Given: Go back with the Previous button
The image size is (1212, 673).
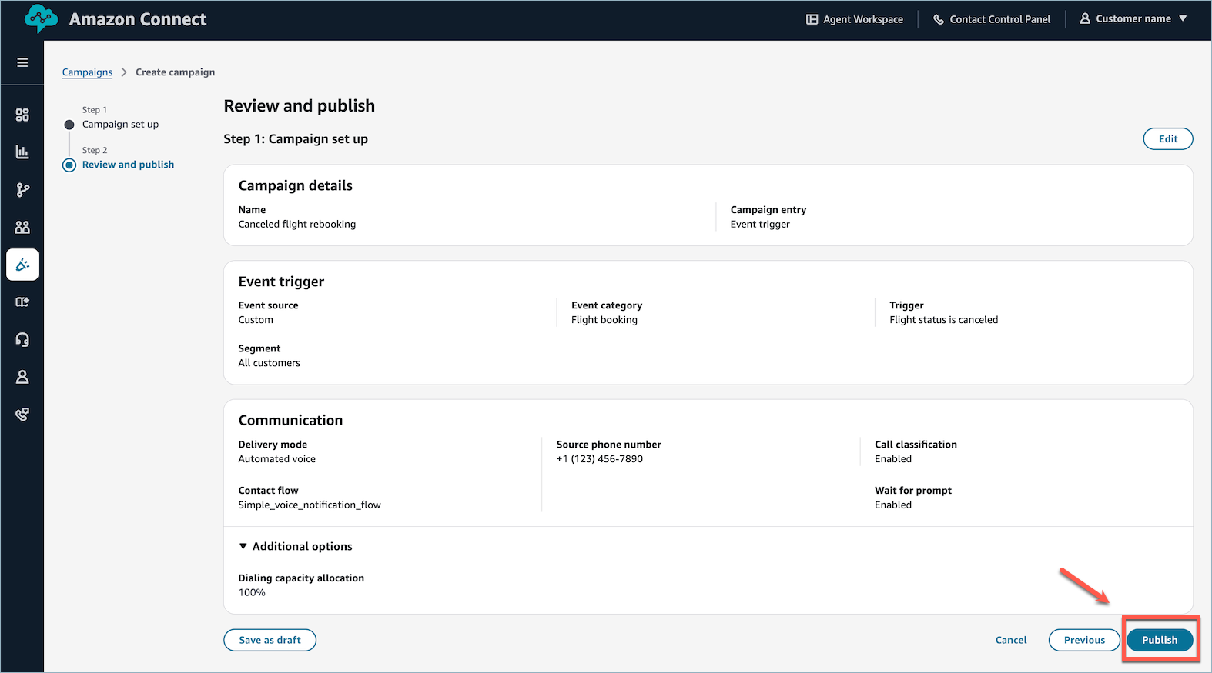Looking at the screenshot, I should [x=1083, y=640].
